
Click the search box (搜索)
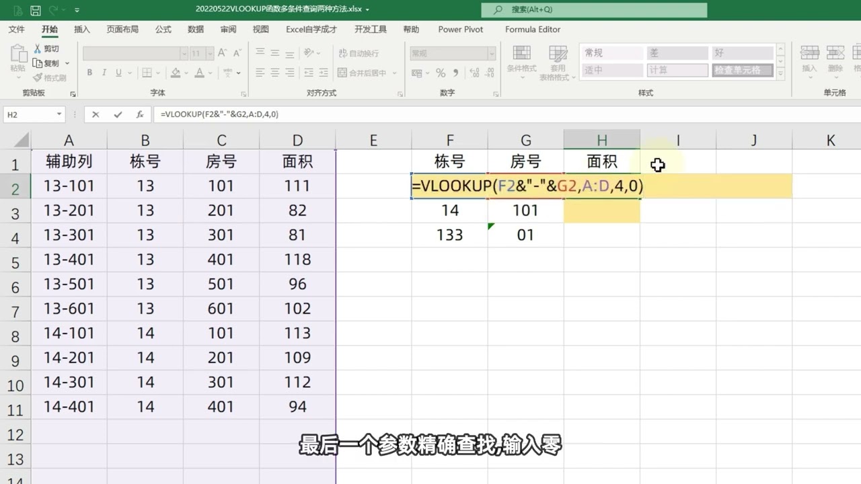click(x=594, y=9)
